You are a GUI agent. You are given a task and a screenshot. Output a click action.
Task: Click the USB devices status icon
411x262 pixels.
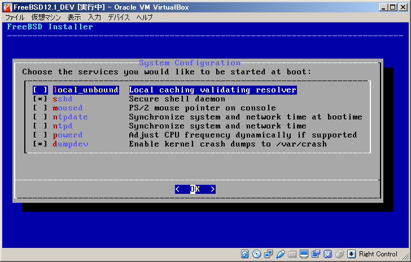[280, 254]
